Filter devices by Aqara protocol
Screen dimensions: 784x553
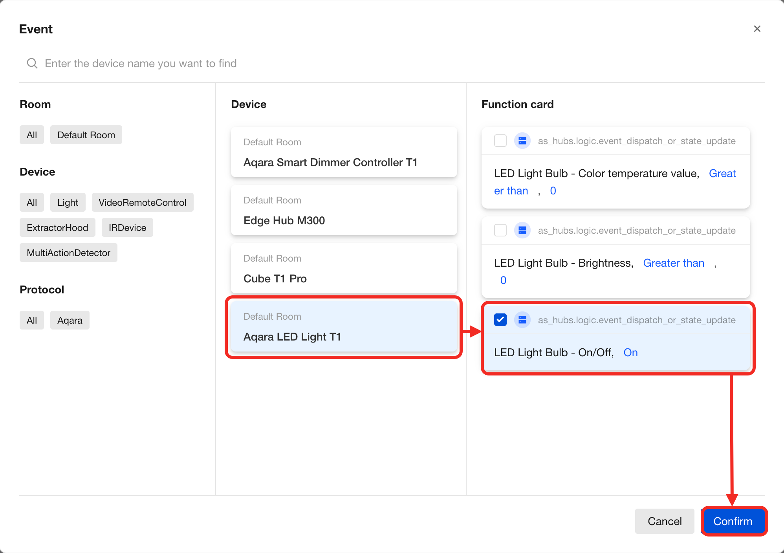[x=70, y=320]
